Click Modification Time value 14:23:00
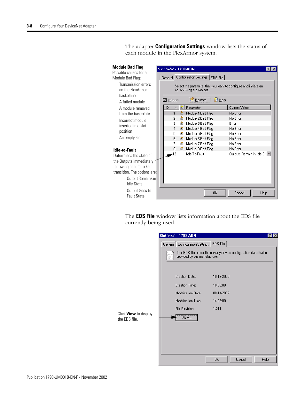Viewport: 305px width, 394px height. [x=219, y=301]
